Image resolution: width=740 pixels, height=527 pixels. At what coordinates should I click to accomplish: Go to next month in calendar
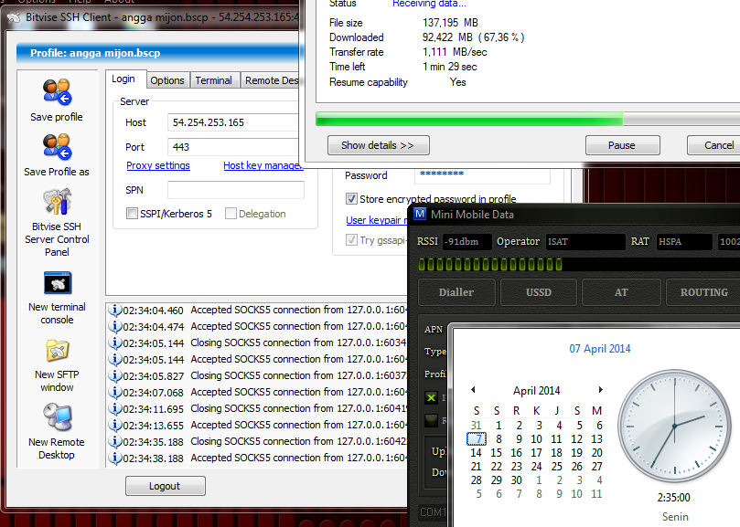(x=601, y=388)
